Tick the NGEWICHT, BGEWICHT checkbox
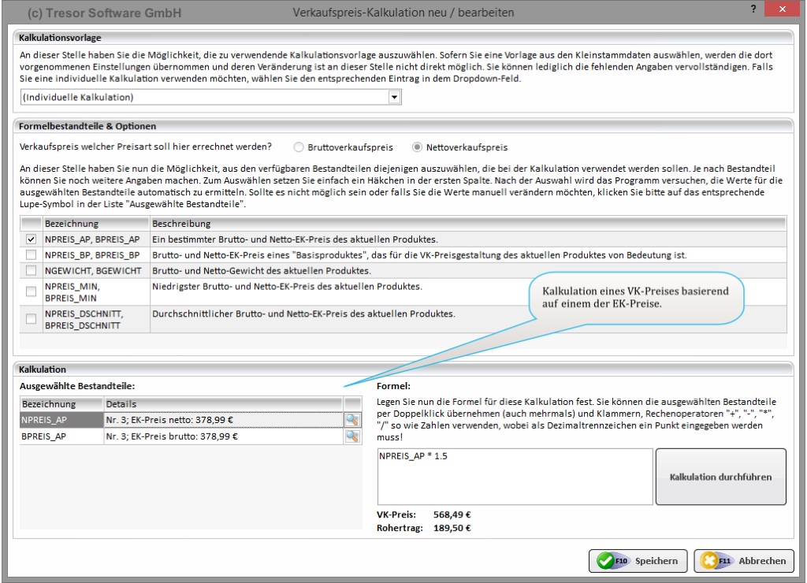The width and height of the screenshot is (807, 583). pos(32,271)
